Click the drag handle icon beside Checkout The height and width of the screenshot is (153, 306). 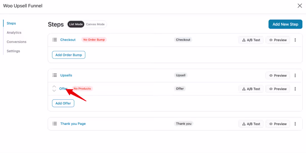click(55, 40)
